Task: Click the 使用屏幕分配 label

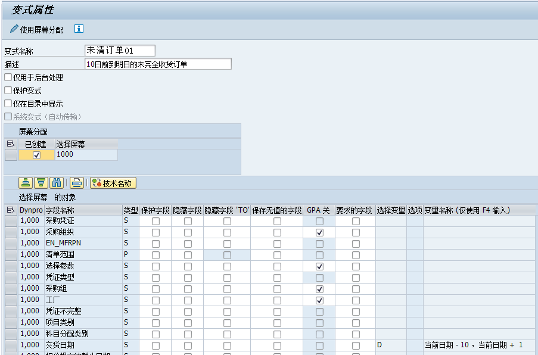Action: pyautogui.click(x=42, y=30)
